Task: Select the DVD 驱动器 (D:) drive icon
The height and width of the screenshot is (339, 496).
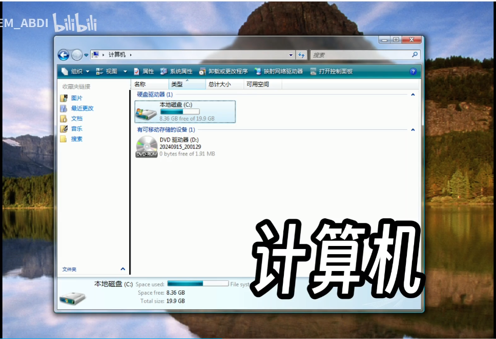Action: (147, 146)
